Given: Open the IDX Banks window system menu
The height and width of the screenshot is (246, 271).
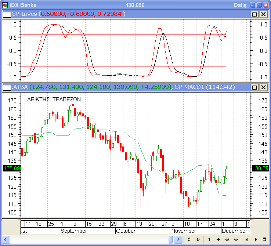Looking at the screenshot, I should [4, 5].
